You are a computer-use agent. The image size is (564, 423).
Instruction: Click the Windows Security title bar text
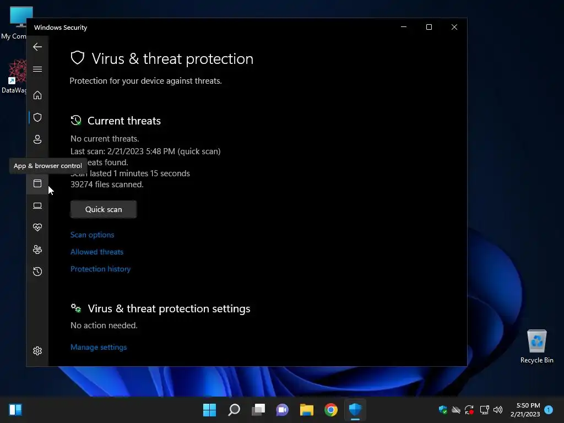pos(61,28)
